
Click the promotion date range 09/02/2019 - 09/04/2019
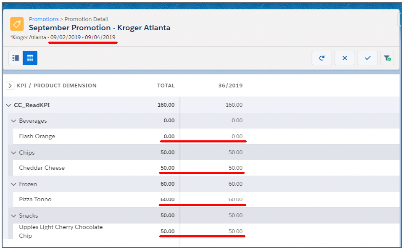tap(83, 37)
